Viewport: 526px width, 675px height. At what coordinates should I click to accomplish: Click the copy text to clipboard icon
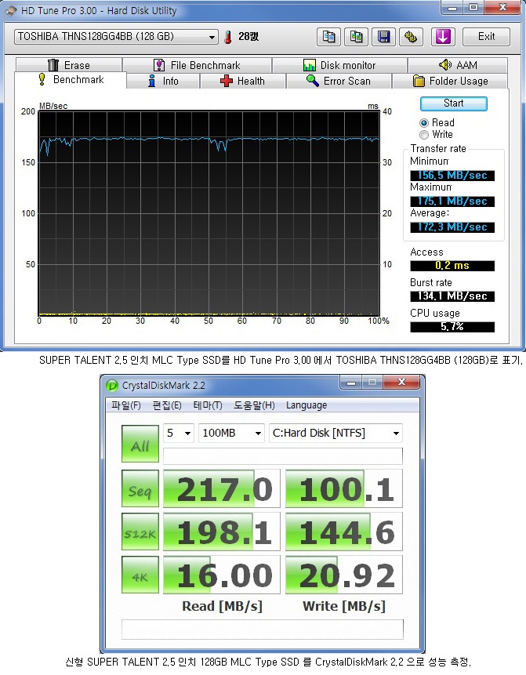pos(329,37)
